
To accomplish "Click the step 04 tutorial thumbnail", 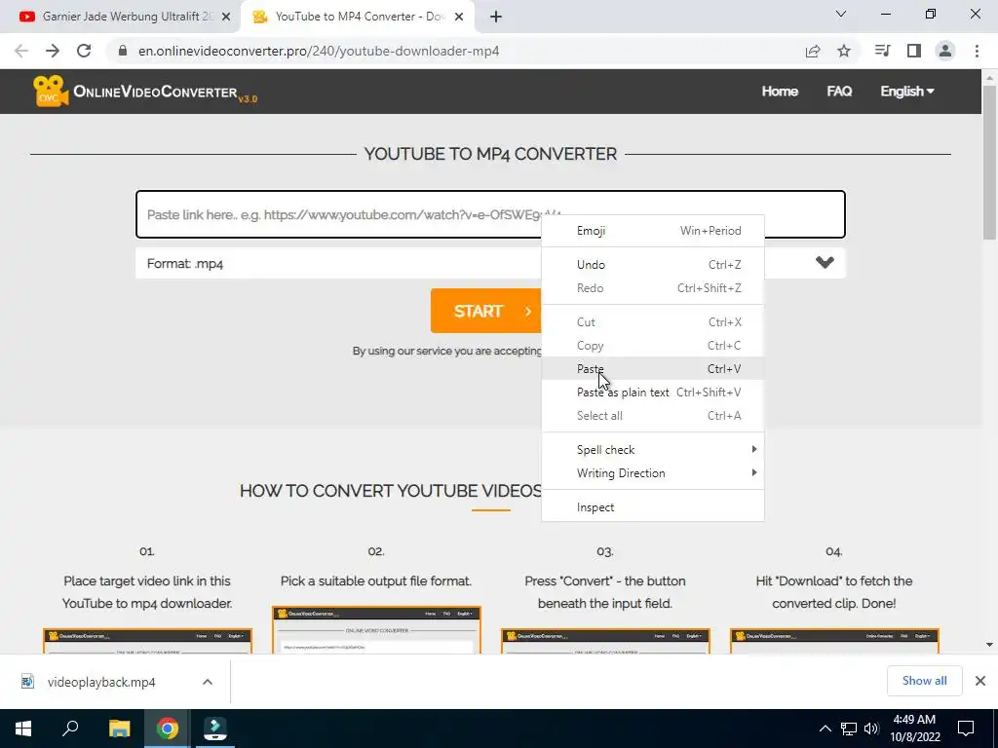I will [x=834, y=641].
